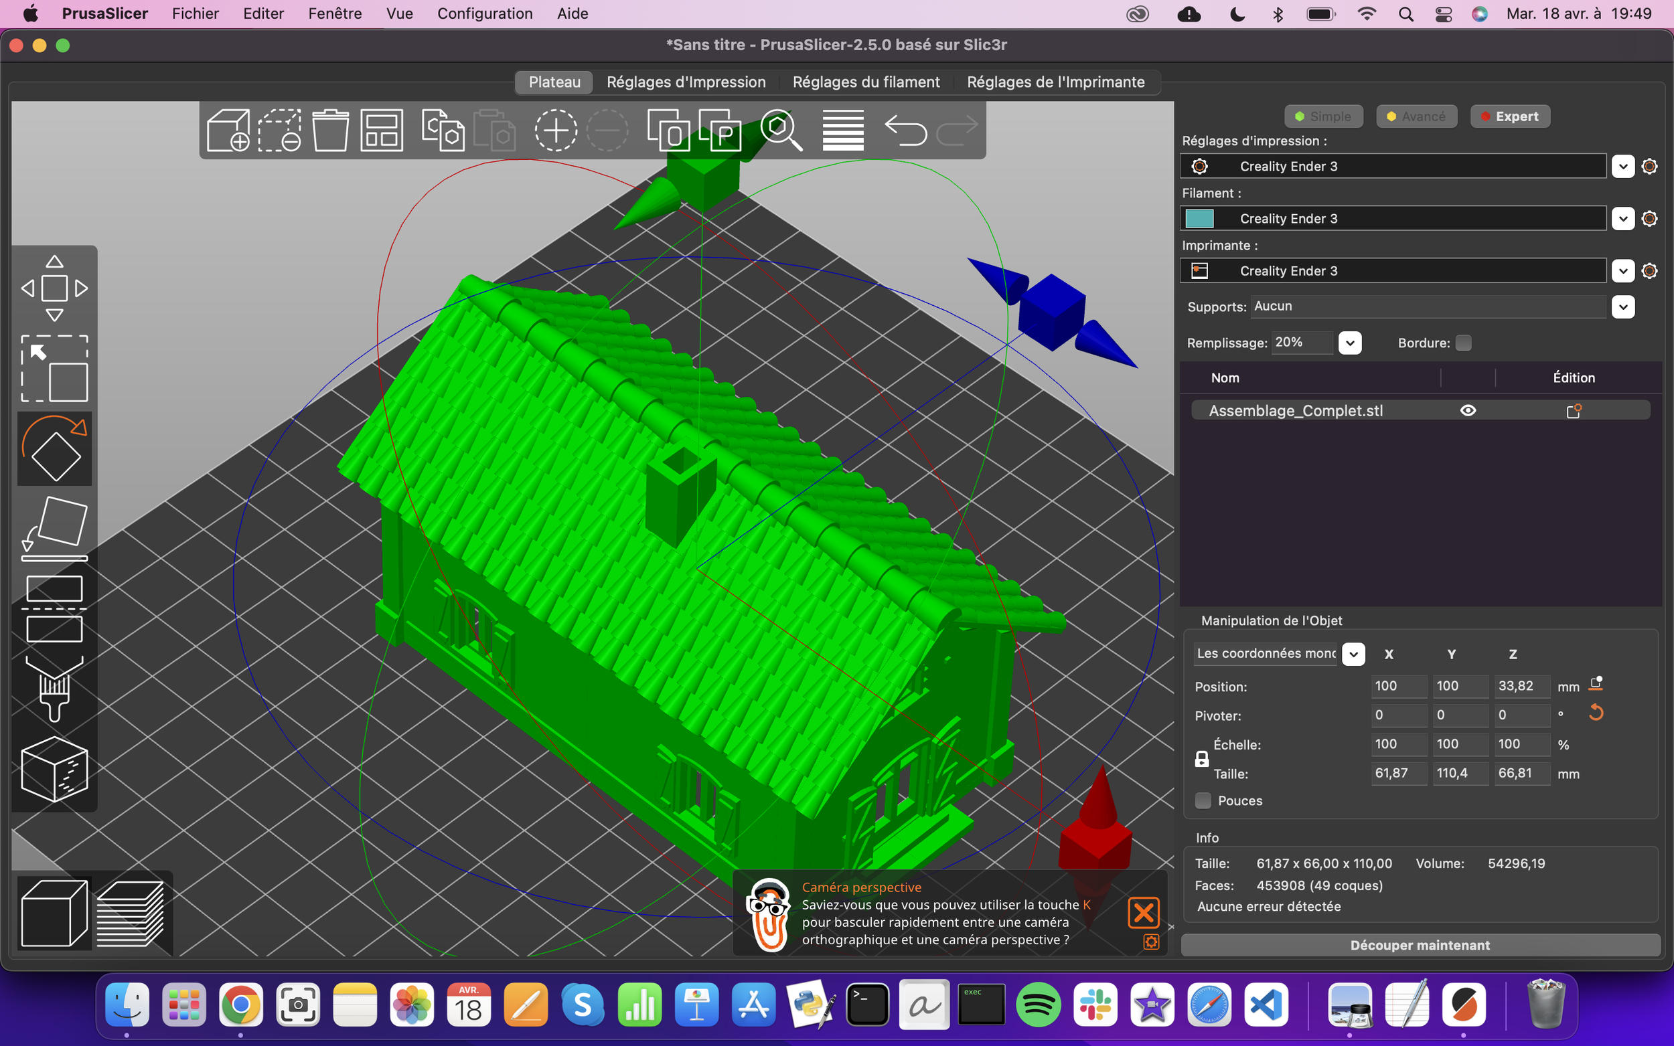
Task: Open the coordinates system dropdown
Action: point(1353,654)
